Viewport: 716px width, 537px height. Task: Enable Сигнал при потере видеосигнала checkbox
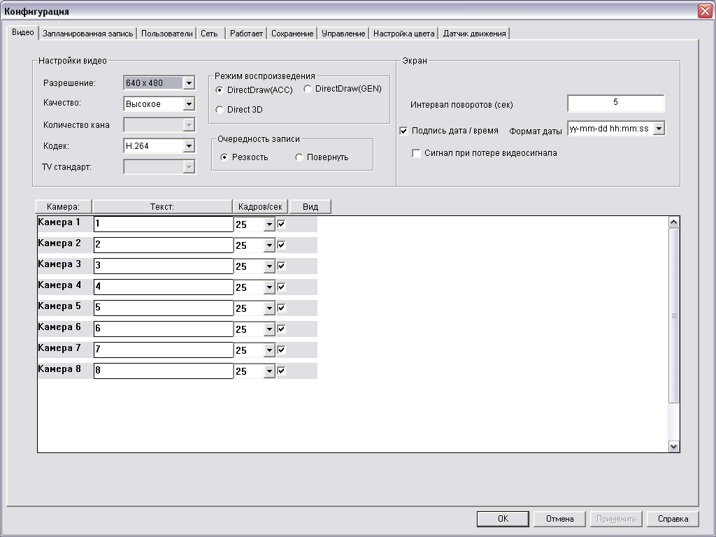[417, 153]
